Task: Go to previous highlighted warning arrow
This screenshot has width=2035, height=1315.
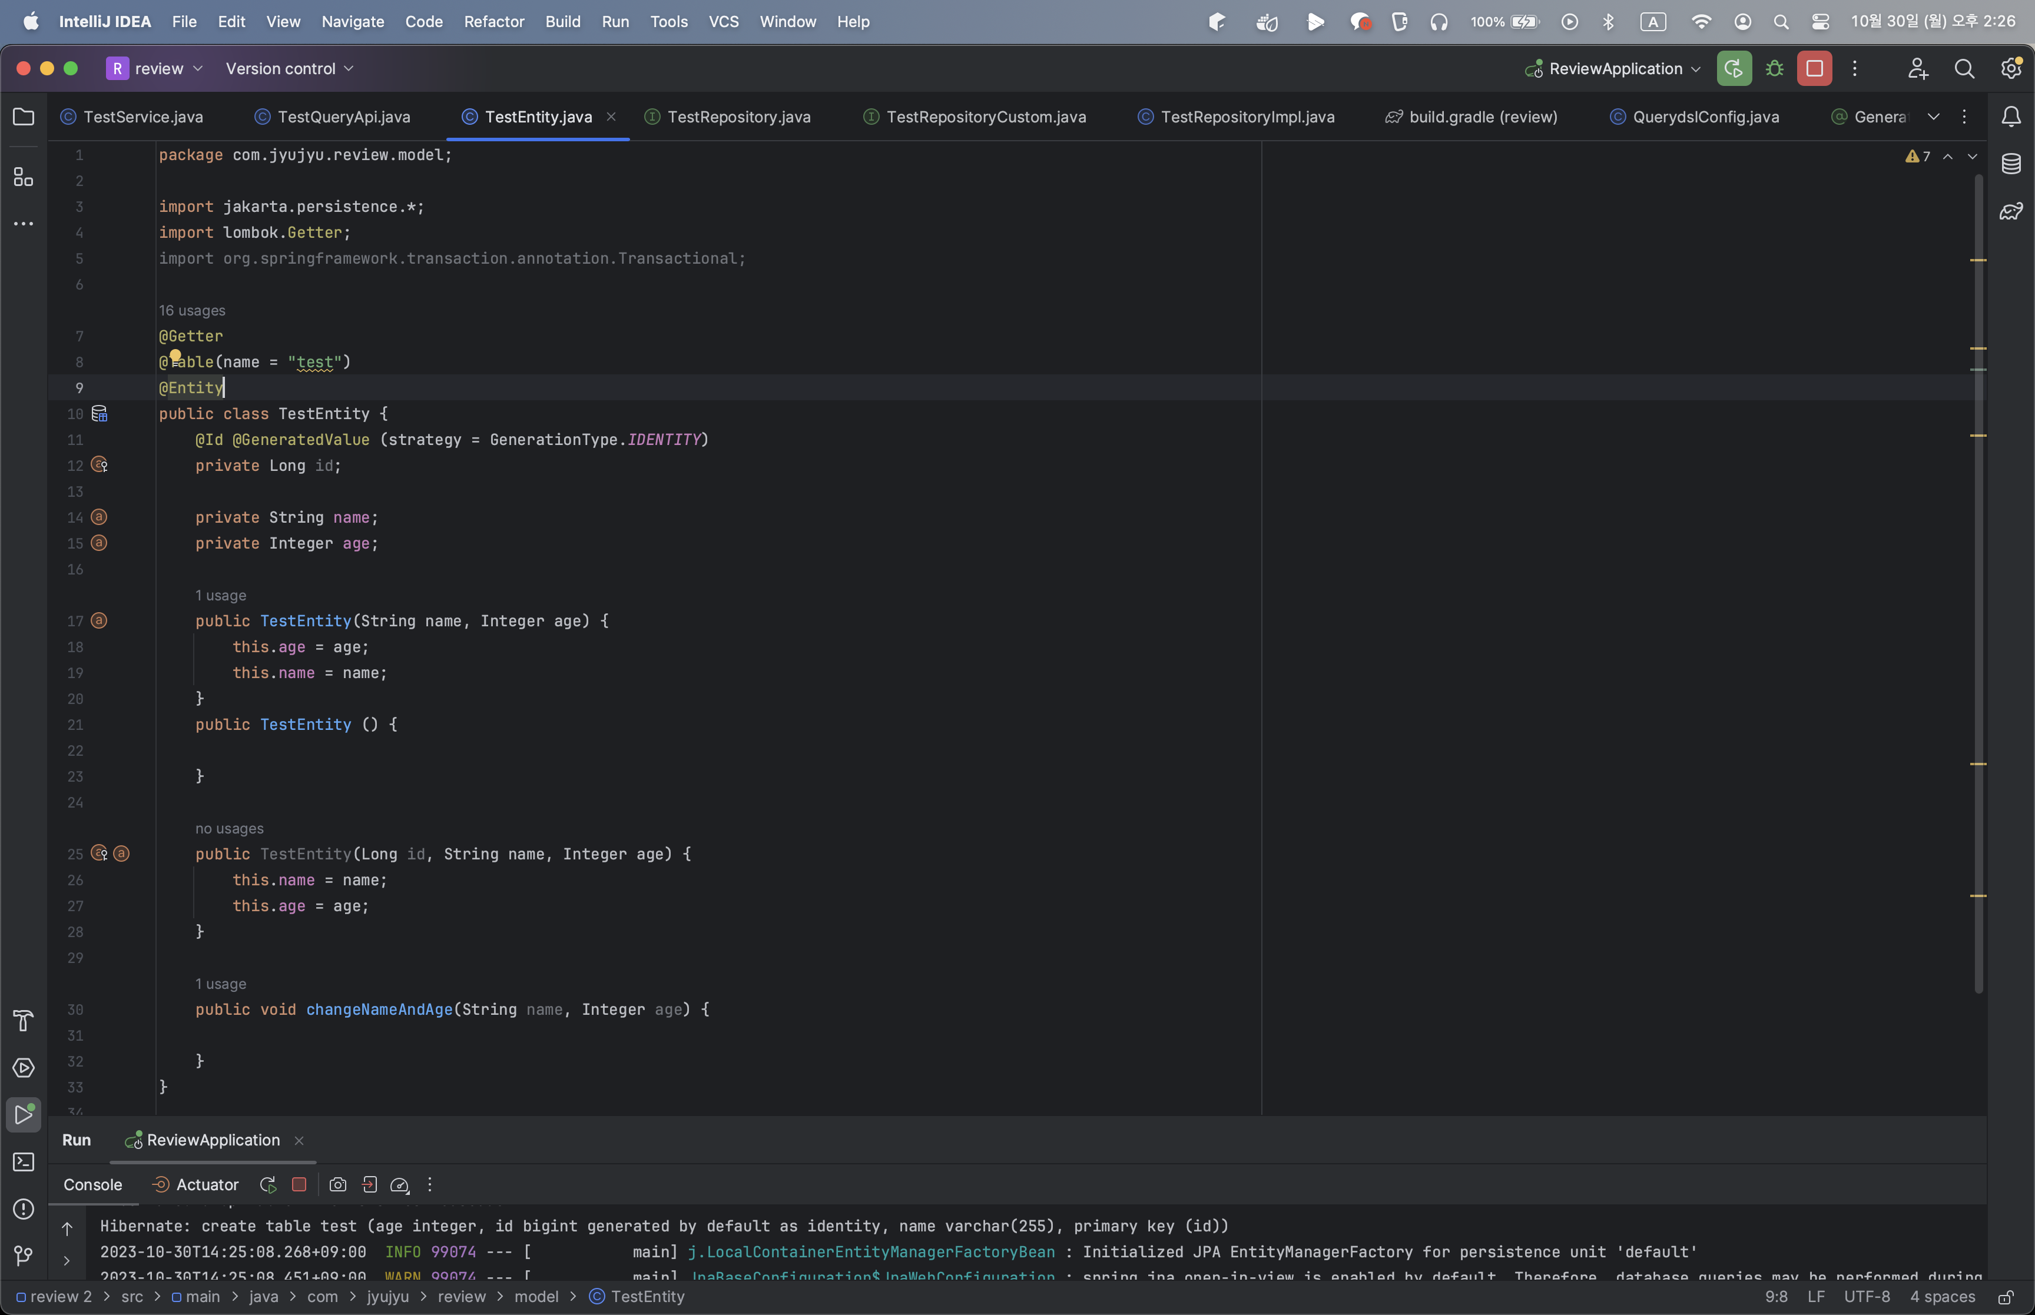Action: point(1948,156)
